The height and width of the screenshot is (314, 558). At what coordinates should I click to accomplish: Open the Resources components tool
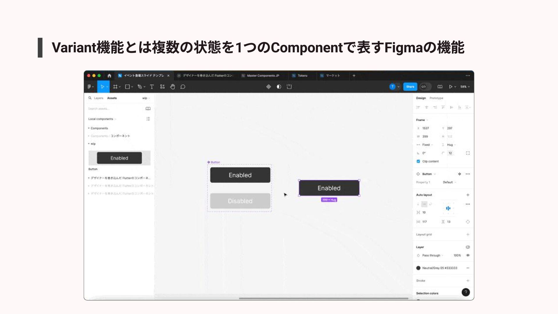pyautogui.click(x=162, y=87)
